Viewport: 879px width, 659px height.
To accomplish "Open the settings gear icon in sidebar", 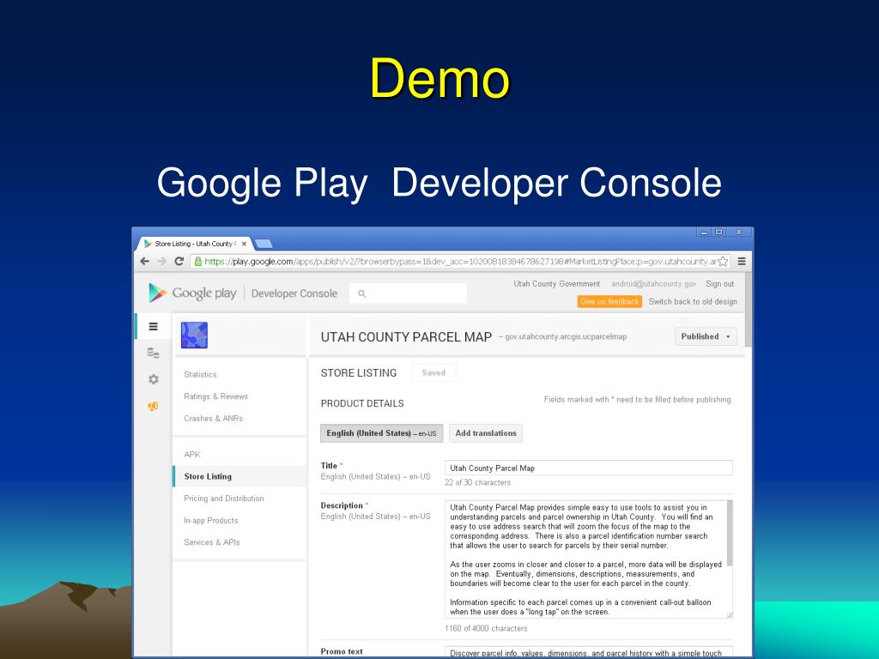I will pos(153,379).
